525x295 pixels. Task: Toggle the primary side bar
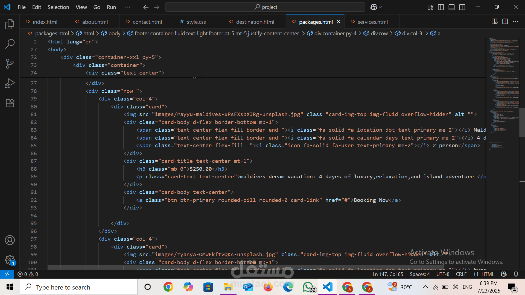pos(441,7)
